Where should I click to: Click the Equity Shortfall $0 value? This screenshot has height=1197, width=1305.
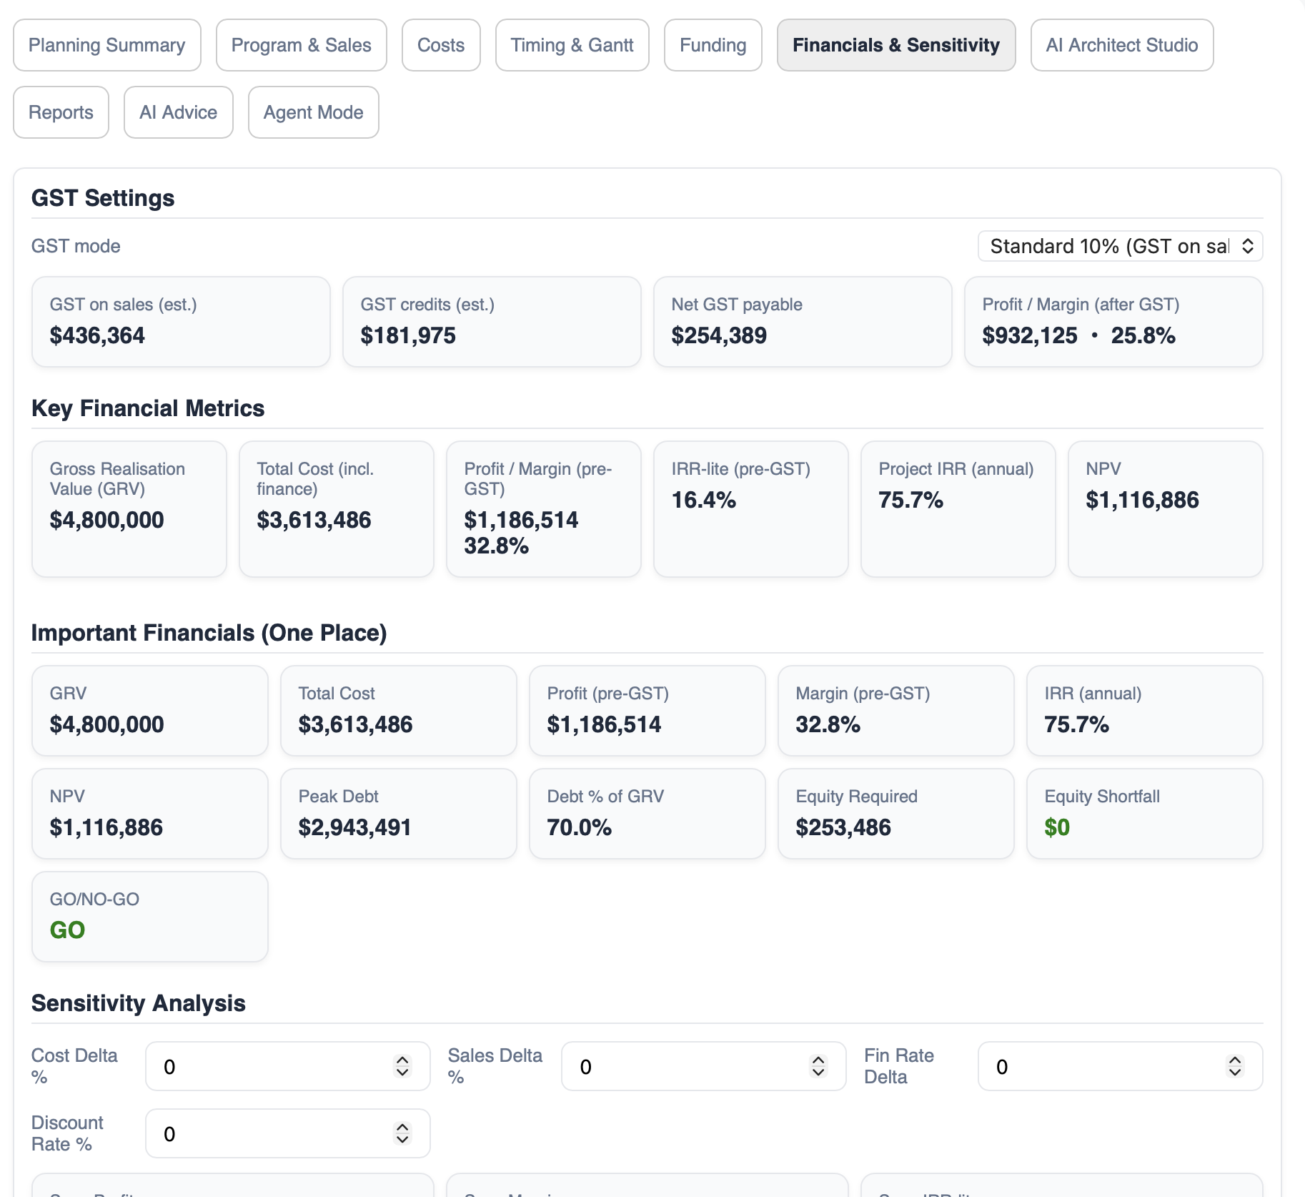1057,827
